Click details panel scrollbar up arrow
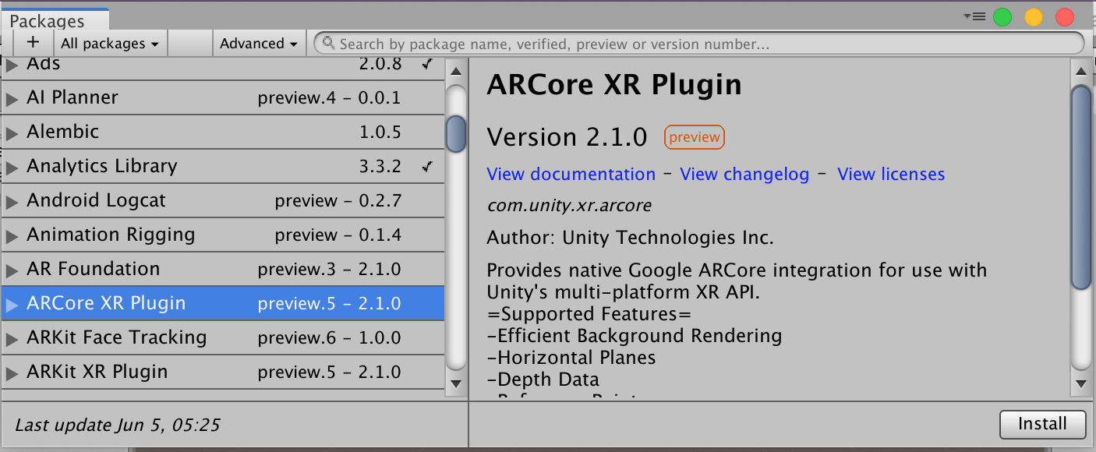 click(x=1080, y=72)
